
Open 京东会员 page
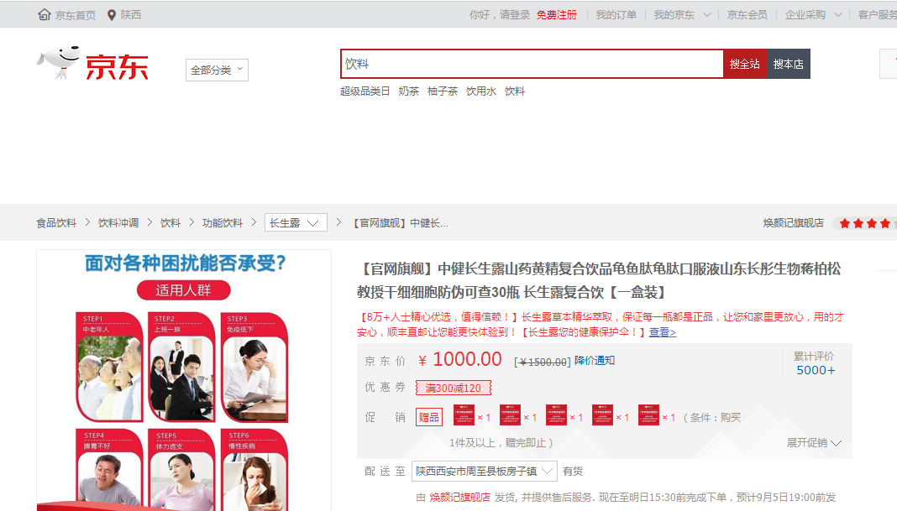click(747, 15)
